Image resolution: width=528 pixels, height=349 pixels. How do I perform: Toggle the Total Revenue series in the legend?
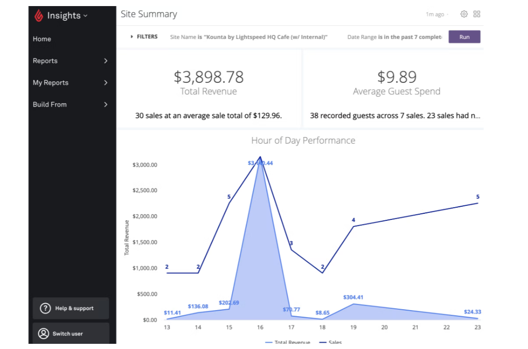(289, 343)
